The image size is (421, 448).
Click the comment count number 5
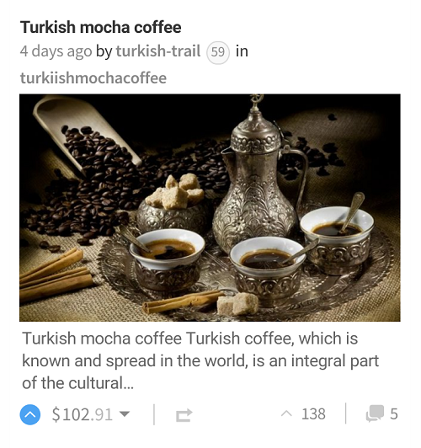click(394, 413)
